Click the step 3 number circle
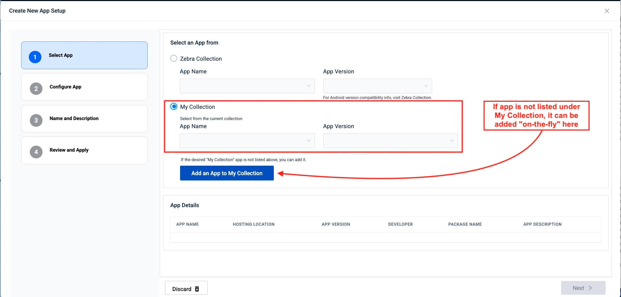Image resolution: width=621 pixels, height=297 pixels. click(36, 120)
